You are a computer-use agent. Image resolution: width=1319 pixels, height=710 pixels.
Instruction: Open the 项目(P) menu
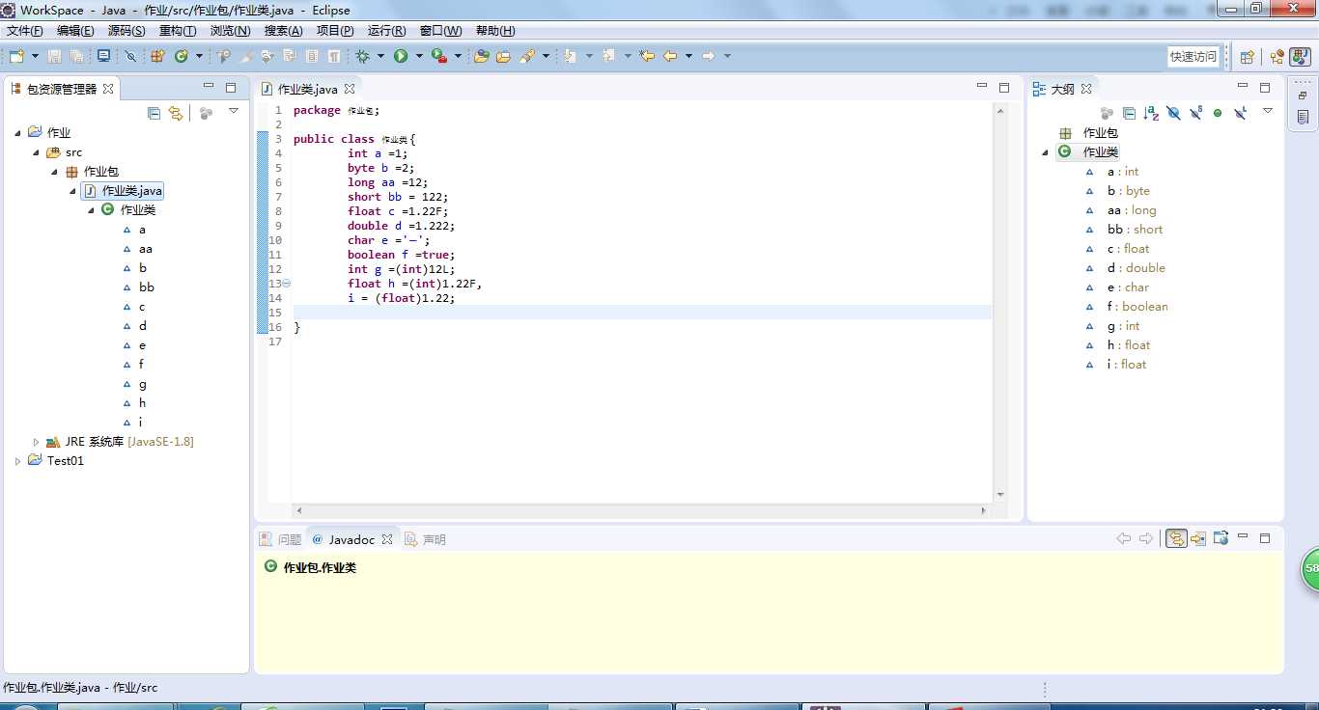pos(335,31)
